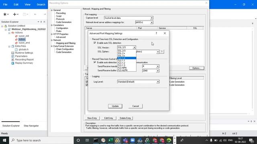Click the Update button
The image size is (257, 144).
tap(115, 106)
